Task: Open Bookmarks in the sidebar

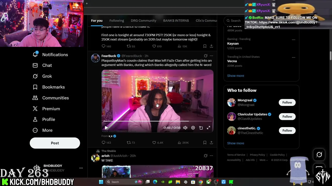Action: [49, 87]
